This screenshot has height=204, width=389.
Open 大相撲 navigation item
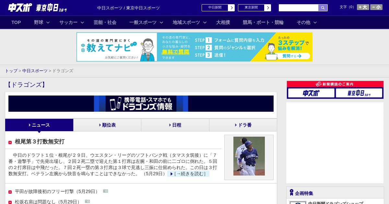click(x=223, y=22)
